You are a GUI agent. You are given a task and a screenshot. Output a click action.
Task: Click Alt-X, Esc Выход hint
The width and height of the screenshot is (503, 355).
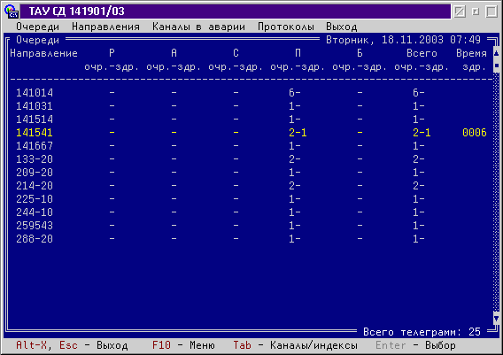[72, 345]
